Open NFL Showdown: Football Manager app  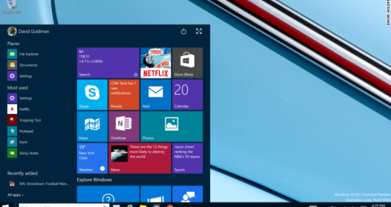[38, 184]
